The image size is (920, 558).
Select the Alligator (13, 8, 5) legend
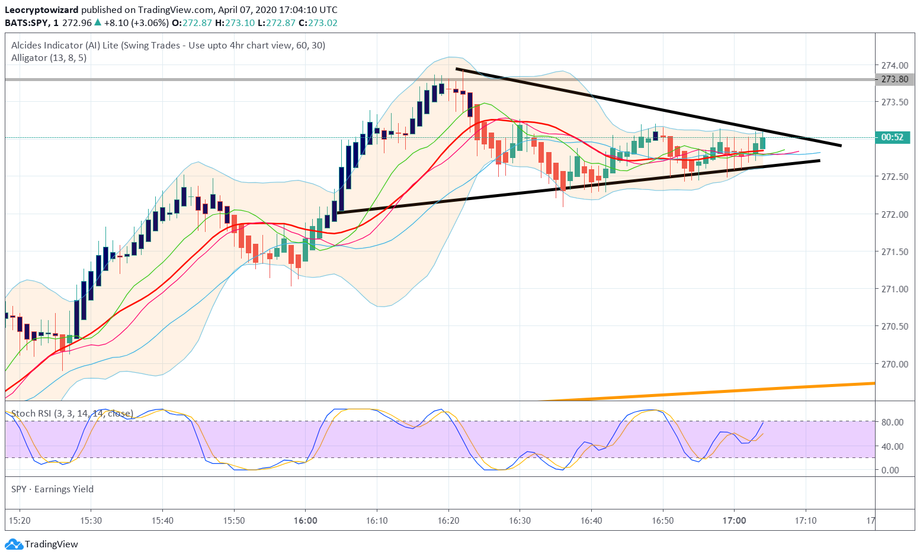point(49,58)
